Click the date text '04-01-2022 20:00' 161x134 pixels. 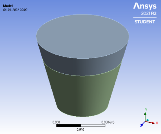[15, 10]
